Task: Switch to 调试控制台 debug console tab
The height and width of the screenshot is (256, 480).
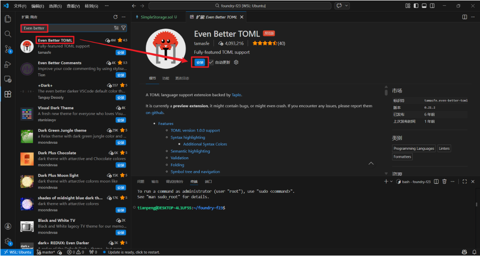Action: click(175, 182)
